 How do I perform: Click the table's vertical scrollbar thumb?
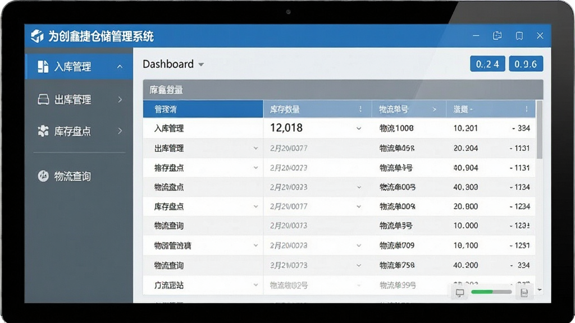539,130
